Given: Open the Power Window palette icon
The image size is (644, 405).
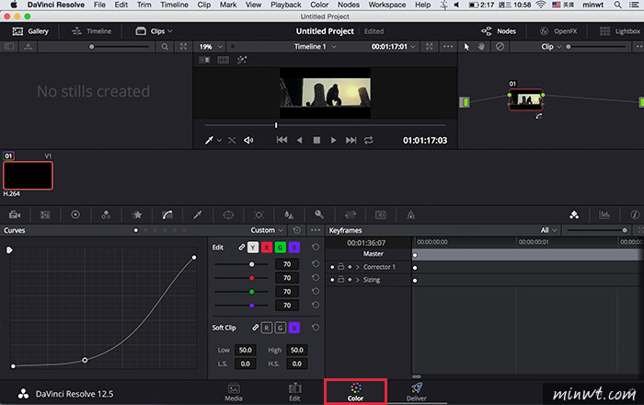Looking at the screenshot, I should click(x=228, y=214).
